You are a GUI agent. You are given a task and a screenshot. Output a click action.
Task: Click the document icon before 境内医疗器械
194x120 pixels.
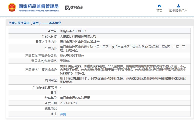10,23
